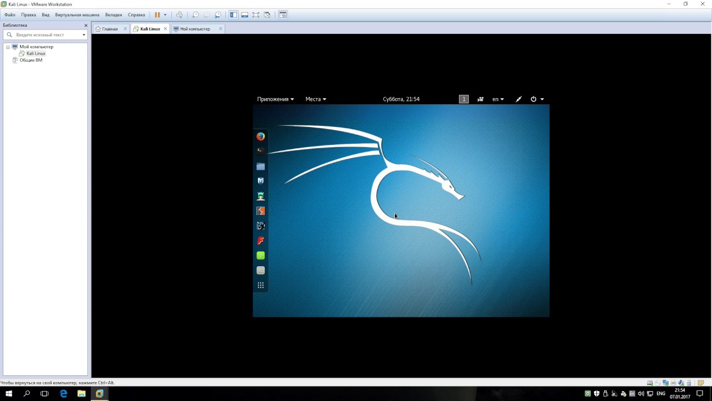Open the Вкладки menu

click(113, 15)
